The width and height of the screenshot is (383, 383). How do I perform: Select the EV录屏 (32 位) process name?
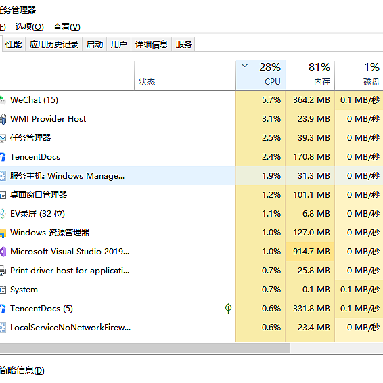coord(37,214)
